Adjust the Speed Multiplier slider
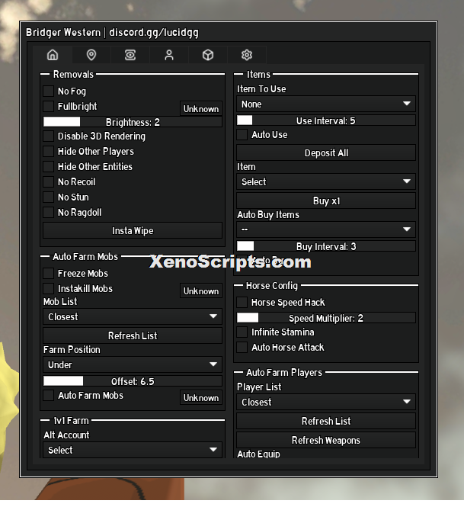This screenshot has height=523, width=464. point(326,317)
